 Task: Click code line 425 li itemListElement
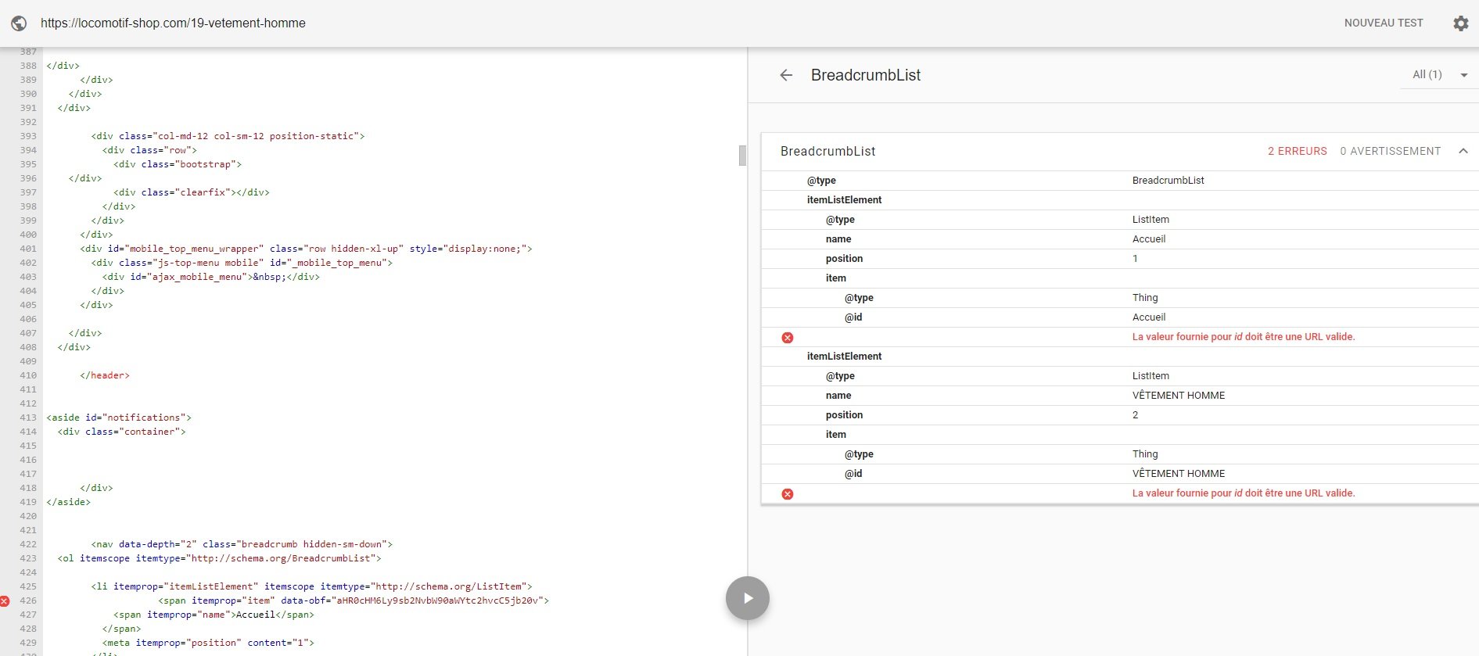[311, 586]
